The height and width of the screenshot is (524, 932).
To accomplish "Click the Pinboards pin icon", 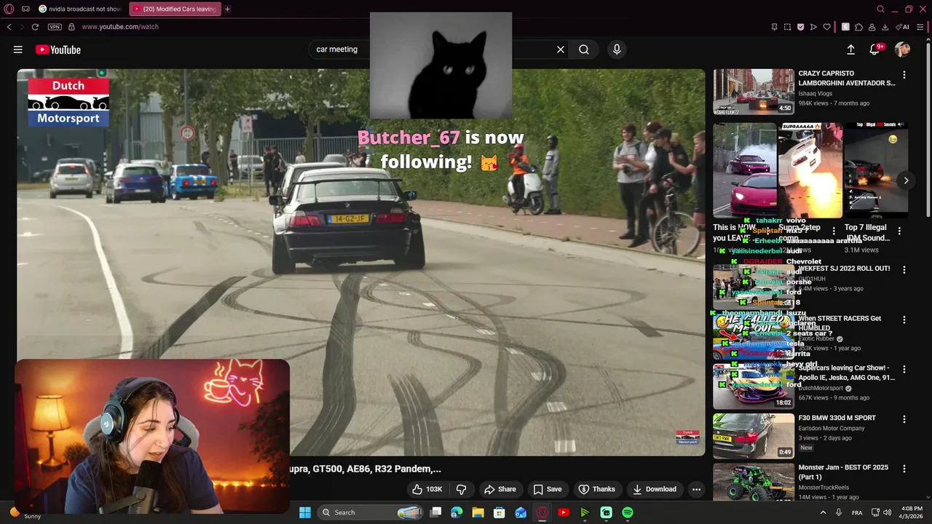I will [x=774, y=27].
